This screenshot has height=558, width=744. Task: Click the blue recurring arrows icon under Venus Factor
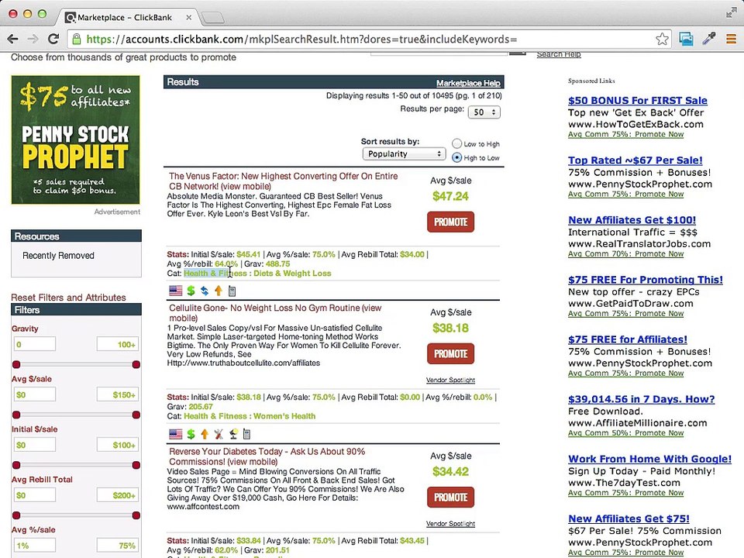pos(205,291)
